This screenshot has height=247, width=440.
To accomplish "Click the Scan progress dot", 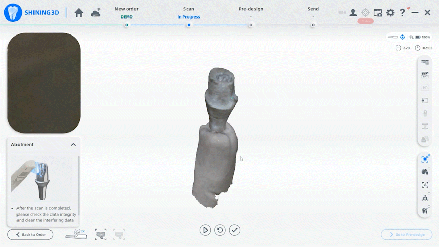I will [x=189, y=25].
